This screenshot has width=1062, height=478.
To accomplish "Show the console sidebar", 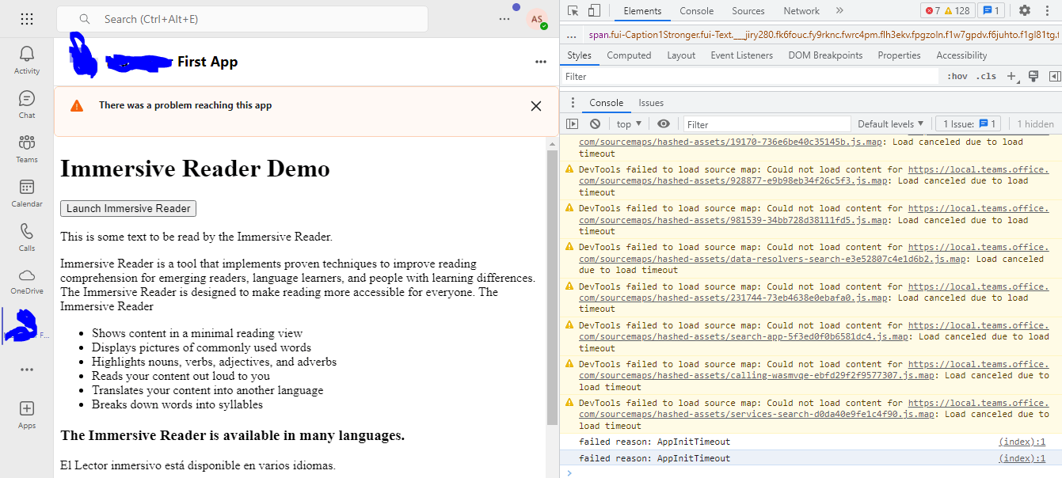I will coord(573,124).
